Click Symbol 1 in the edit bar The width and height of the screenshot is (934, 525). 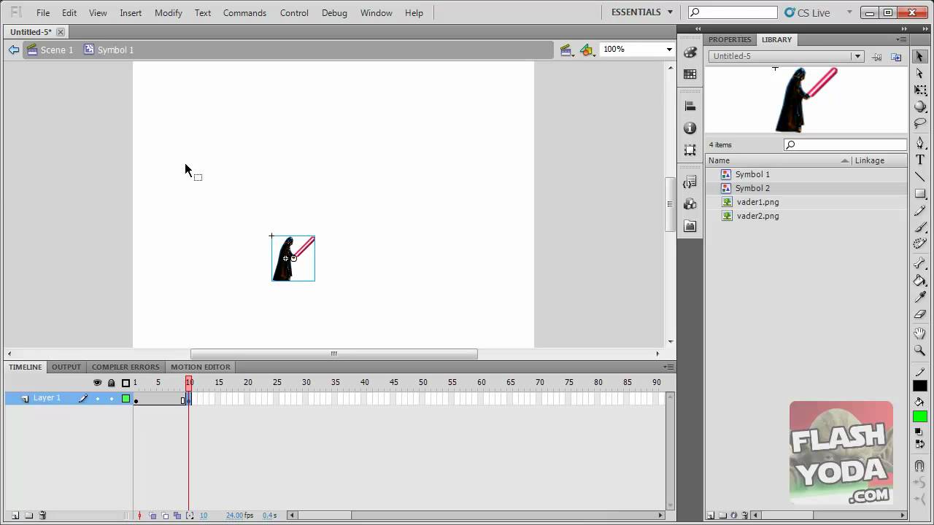tap(109, 50)
